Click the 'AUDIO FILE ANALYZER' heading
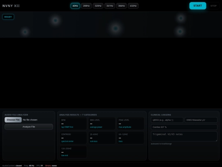222x167 pixels. coord(16,115)
